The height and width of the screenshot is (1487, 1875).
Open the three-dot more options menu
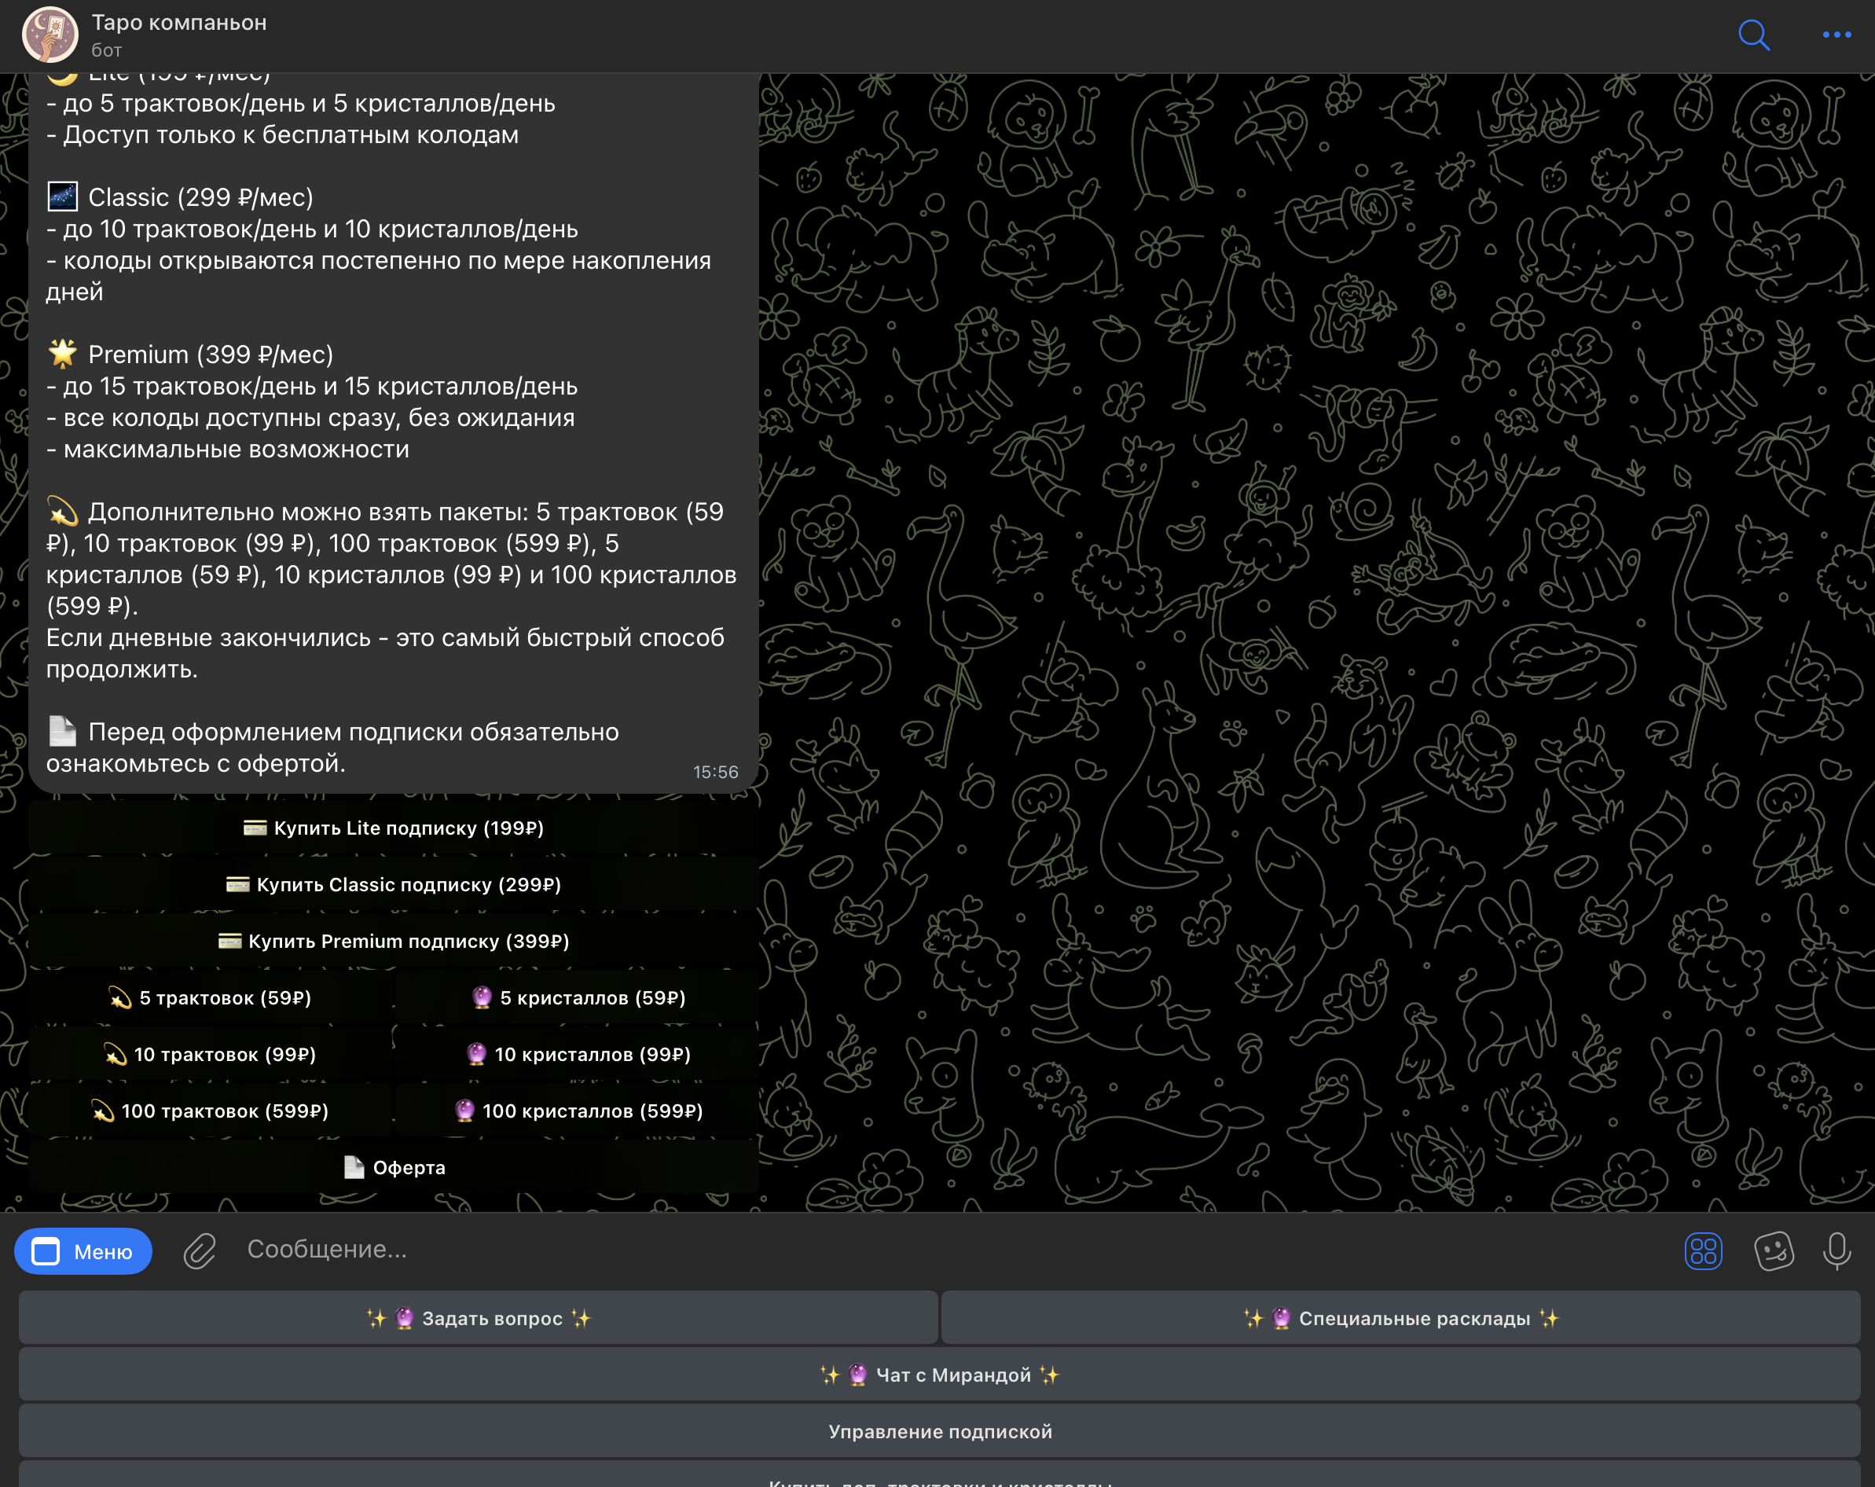point(1836,35)
